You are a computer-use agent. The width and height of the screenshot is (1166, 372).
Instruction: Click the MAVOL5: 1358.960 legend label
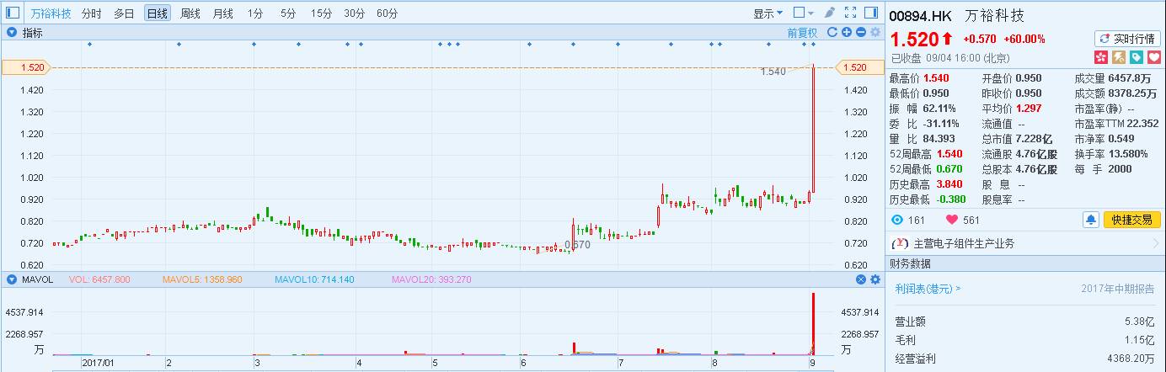click(202, 279)
